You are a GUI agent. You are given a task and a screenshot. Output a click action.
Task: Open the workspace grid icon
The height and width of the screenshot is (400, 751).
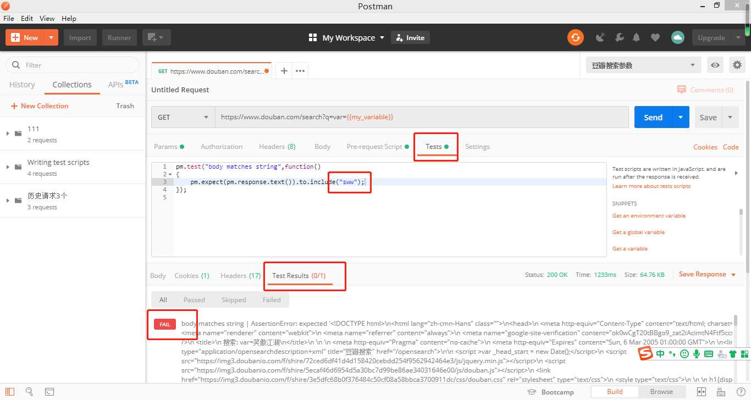coord(313,37)
